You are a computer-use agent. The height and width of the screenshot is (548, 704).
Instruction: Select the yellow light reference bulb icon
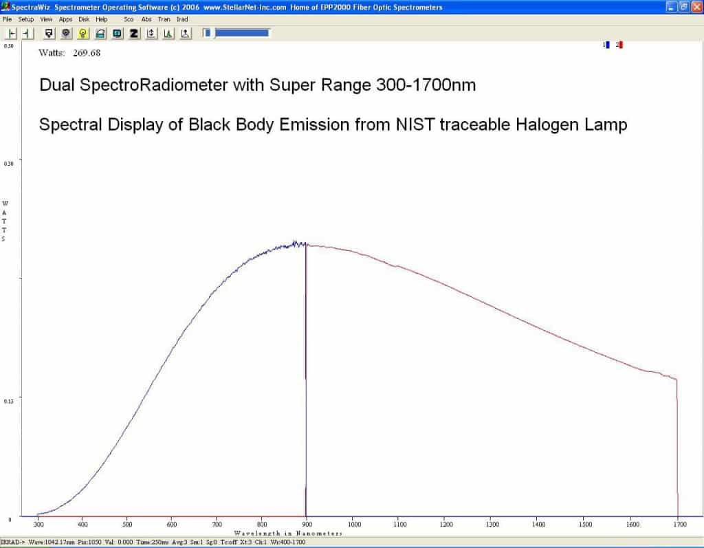click(82, 34)
